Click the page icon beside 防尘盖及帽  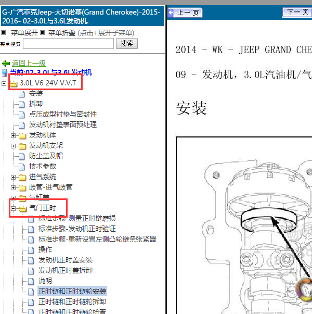coord(22,156)
